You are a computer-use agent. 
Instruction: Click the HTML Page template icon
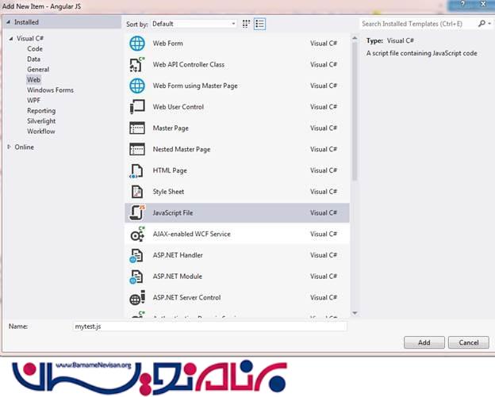tap(136, 170)
